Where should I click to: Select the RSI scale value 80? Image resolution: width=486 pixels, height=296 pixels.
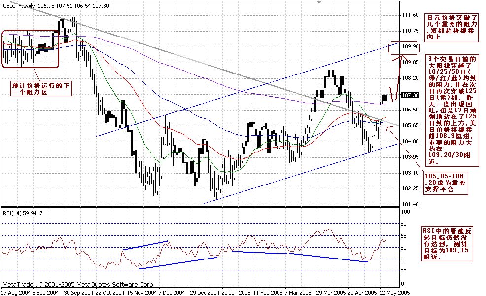coord(404,224)
